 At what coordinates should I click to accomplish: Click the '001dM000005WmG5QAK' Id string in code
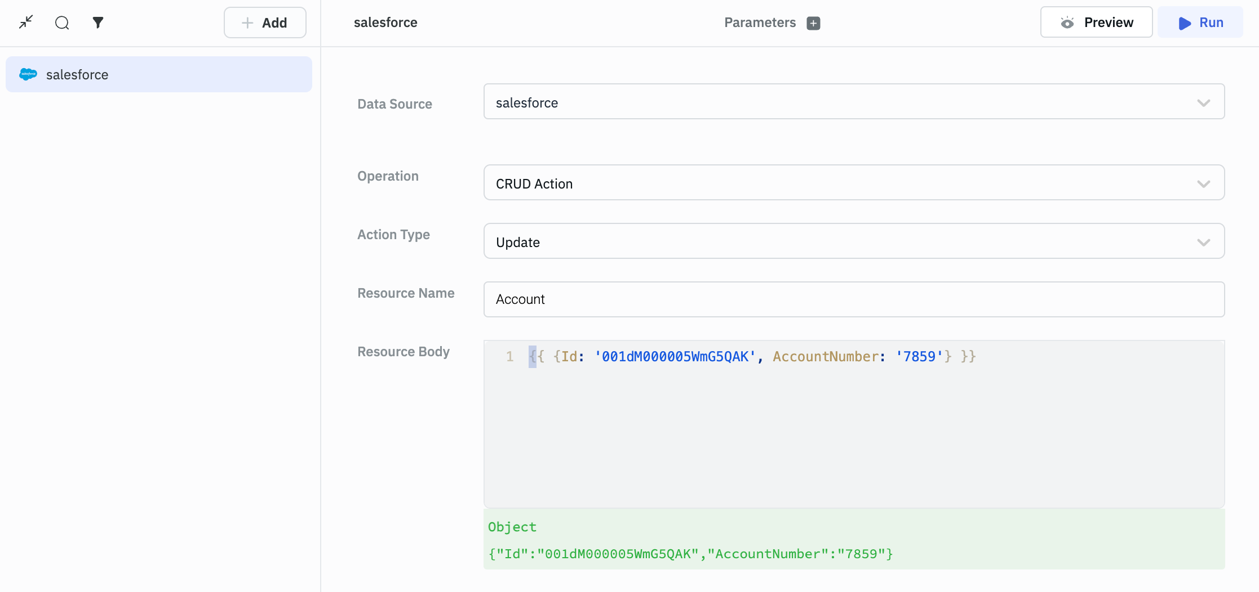point(675,356)
